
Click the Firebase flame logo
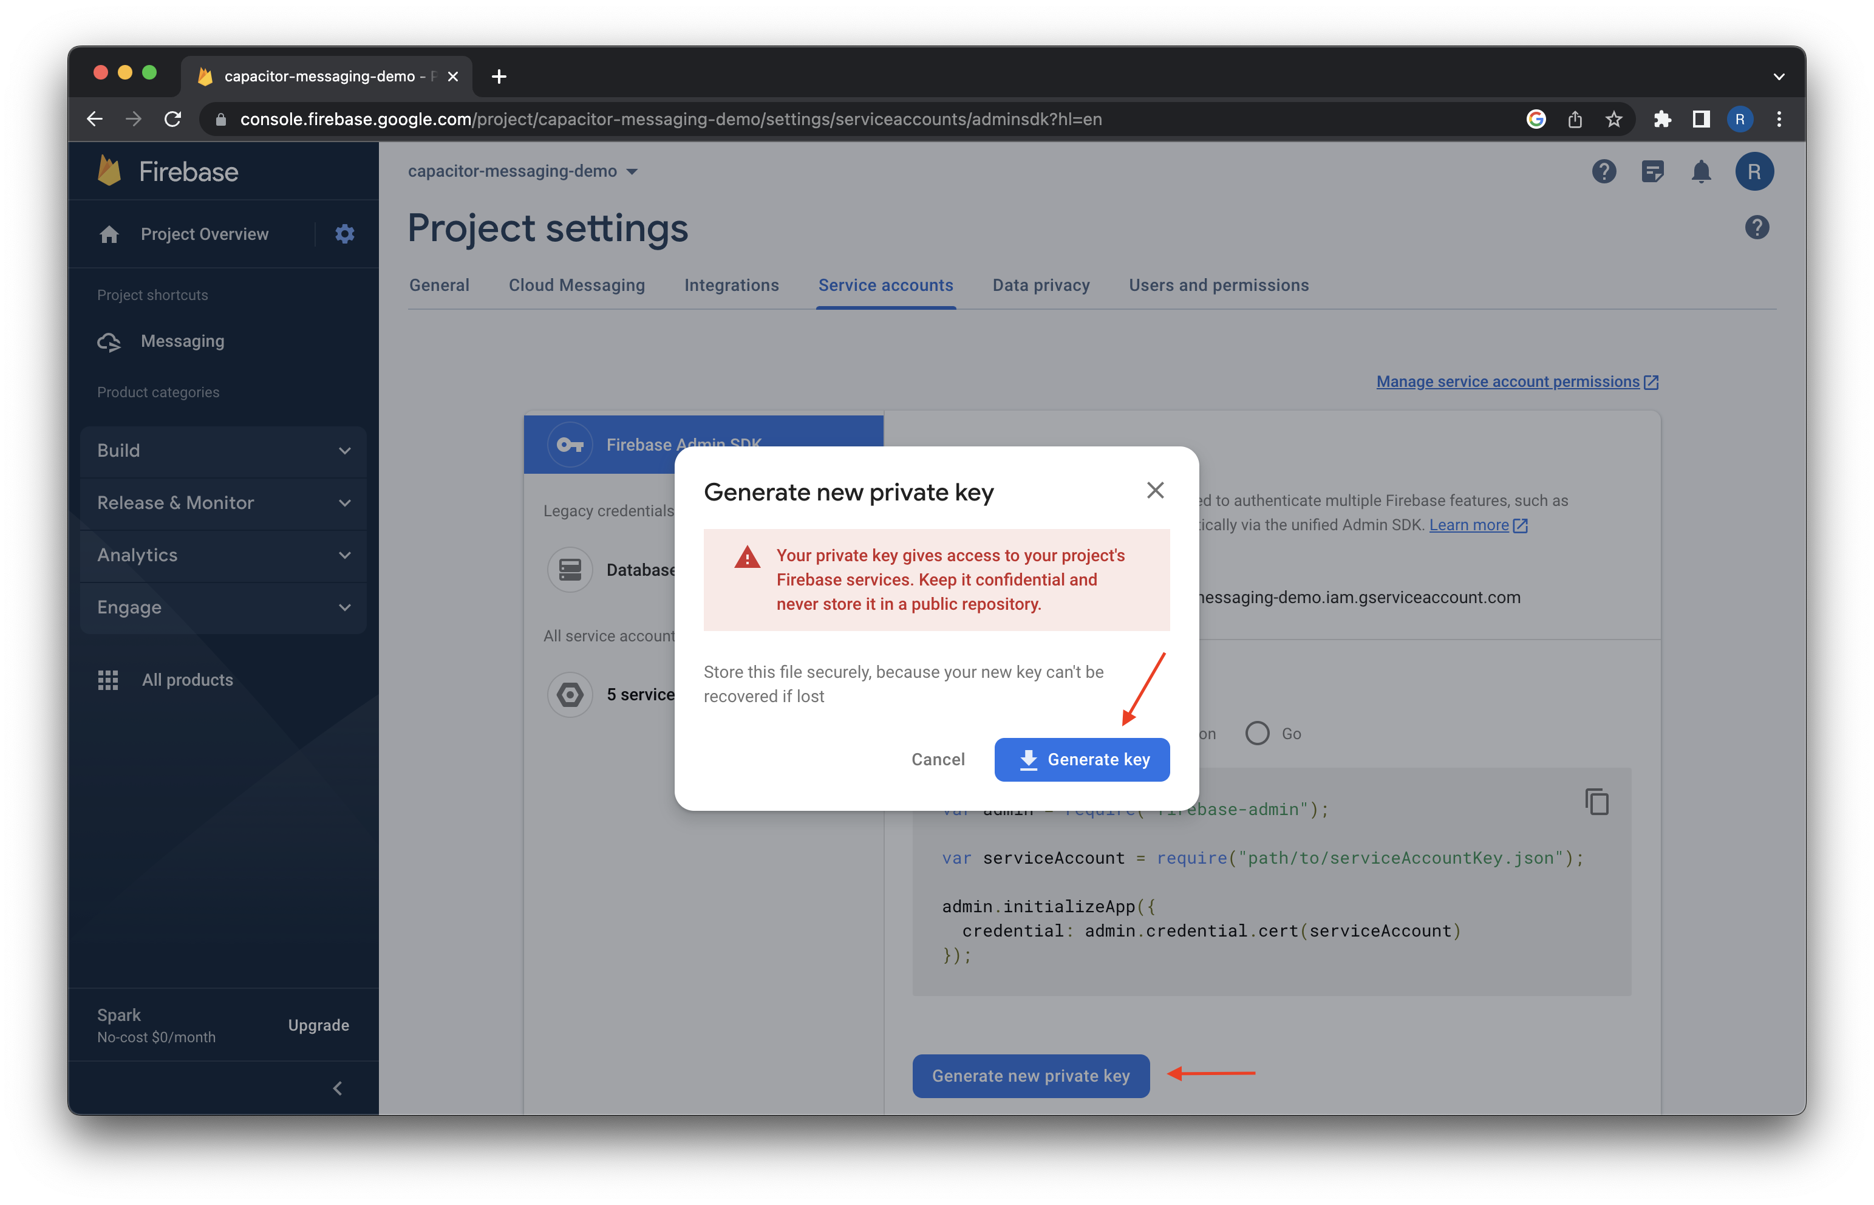[x=109, y=171]
